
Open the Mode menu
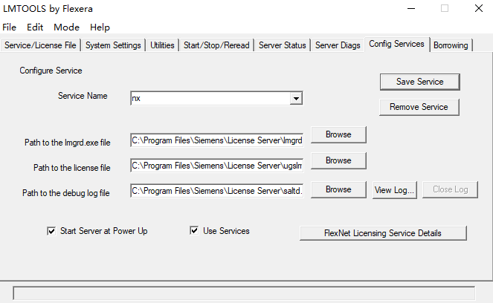pos(66,27)
